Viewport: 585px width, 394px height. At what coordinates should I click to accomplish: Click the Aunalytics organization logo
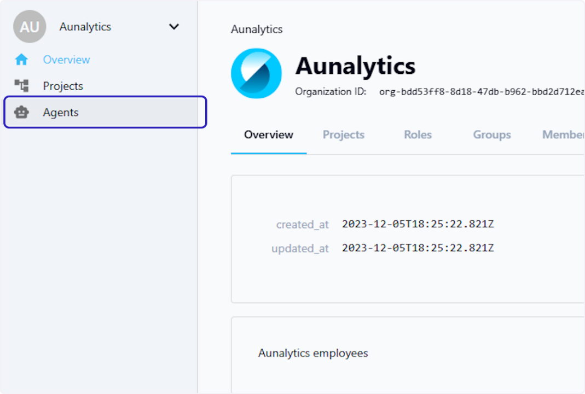click(x=256, y=73)
